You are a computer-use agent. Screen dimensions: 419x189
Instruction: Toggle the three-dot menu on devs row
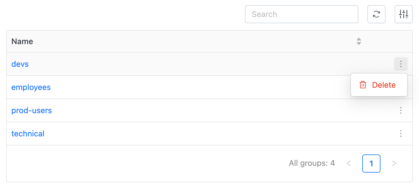pyautogui.click(x=401, y=64)
